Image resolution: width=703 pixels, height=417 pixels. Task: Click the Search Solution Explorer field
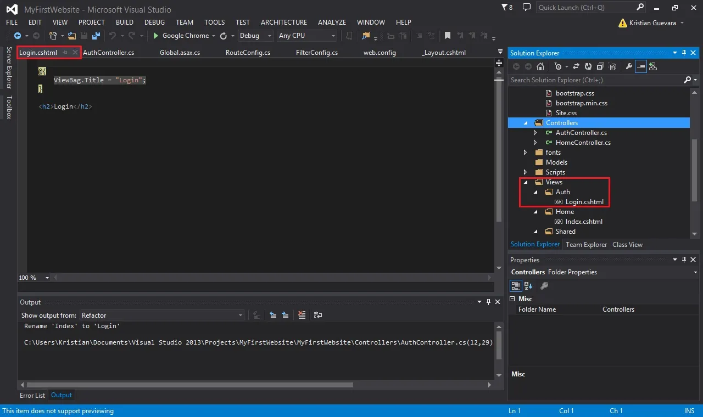[x=597, y=80]
